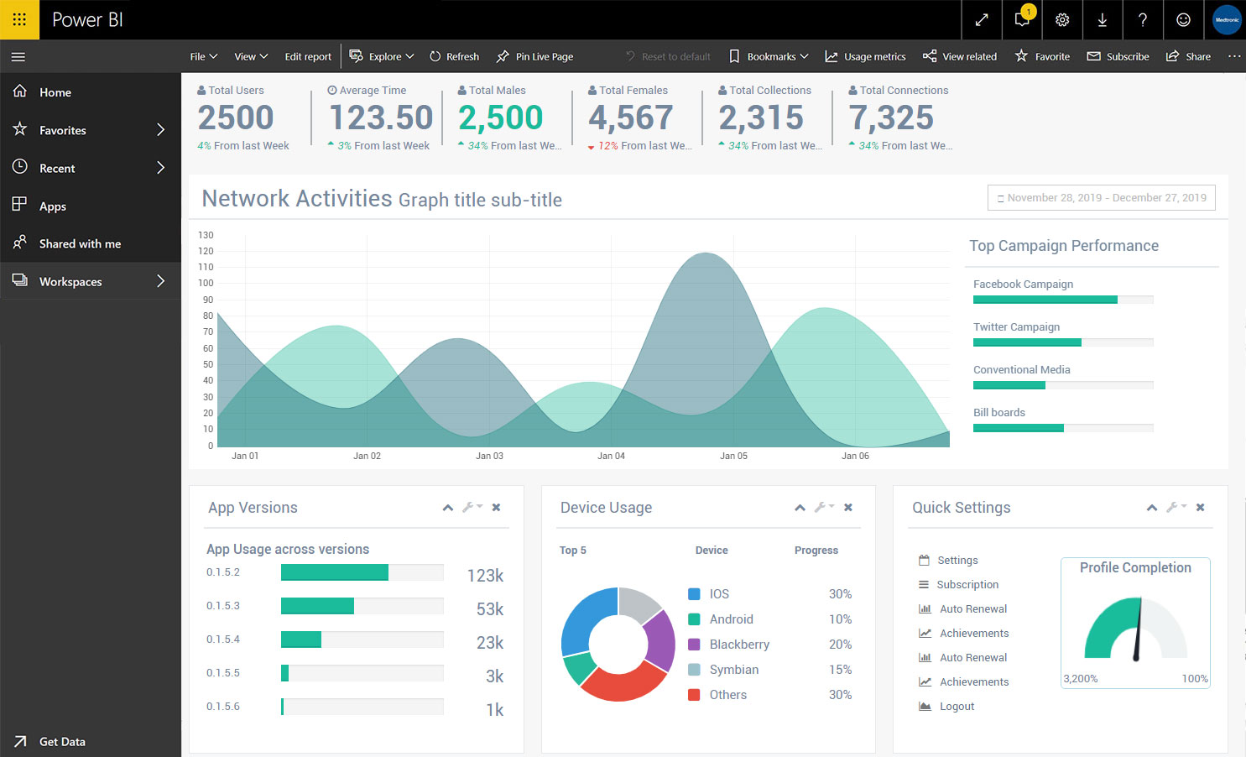
Task: Collapse navigation with the hamburger icon
Action: [18, 57]
